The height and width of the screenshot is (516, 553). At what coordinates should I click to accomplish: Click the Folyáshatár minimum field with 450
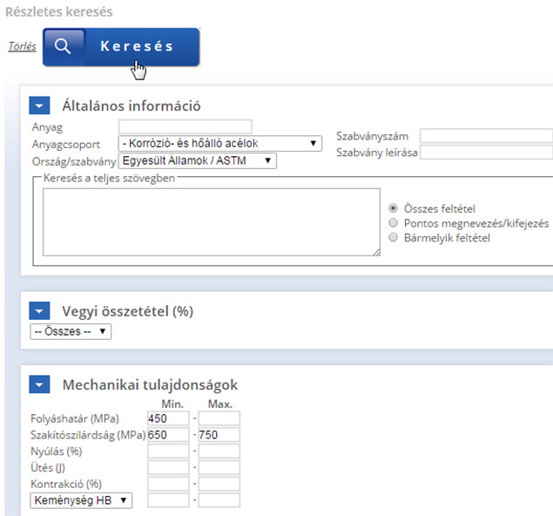pos(168,418)
